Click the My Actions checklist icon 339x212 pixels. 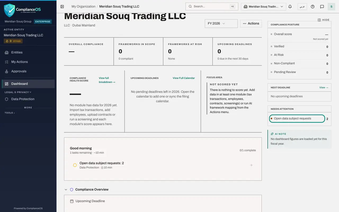7,62
